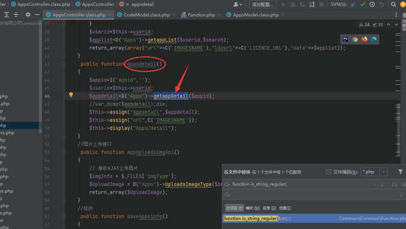Open the *.php file mask dropdown
The width and height of the screenshot is (406, 229).
(x=383, y=172)
